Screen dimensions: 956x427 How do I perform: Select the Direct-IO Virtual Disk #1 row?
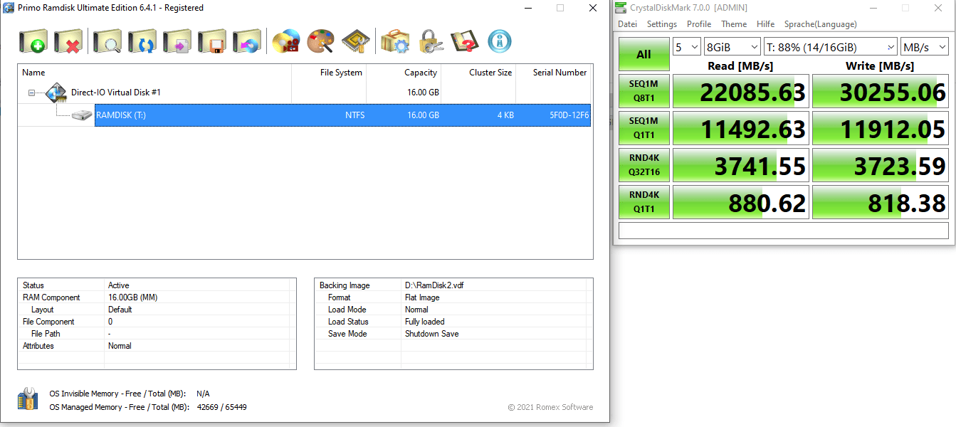304,93
